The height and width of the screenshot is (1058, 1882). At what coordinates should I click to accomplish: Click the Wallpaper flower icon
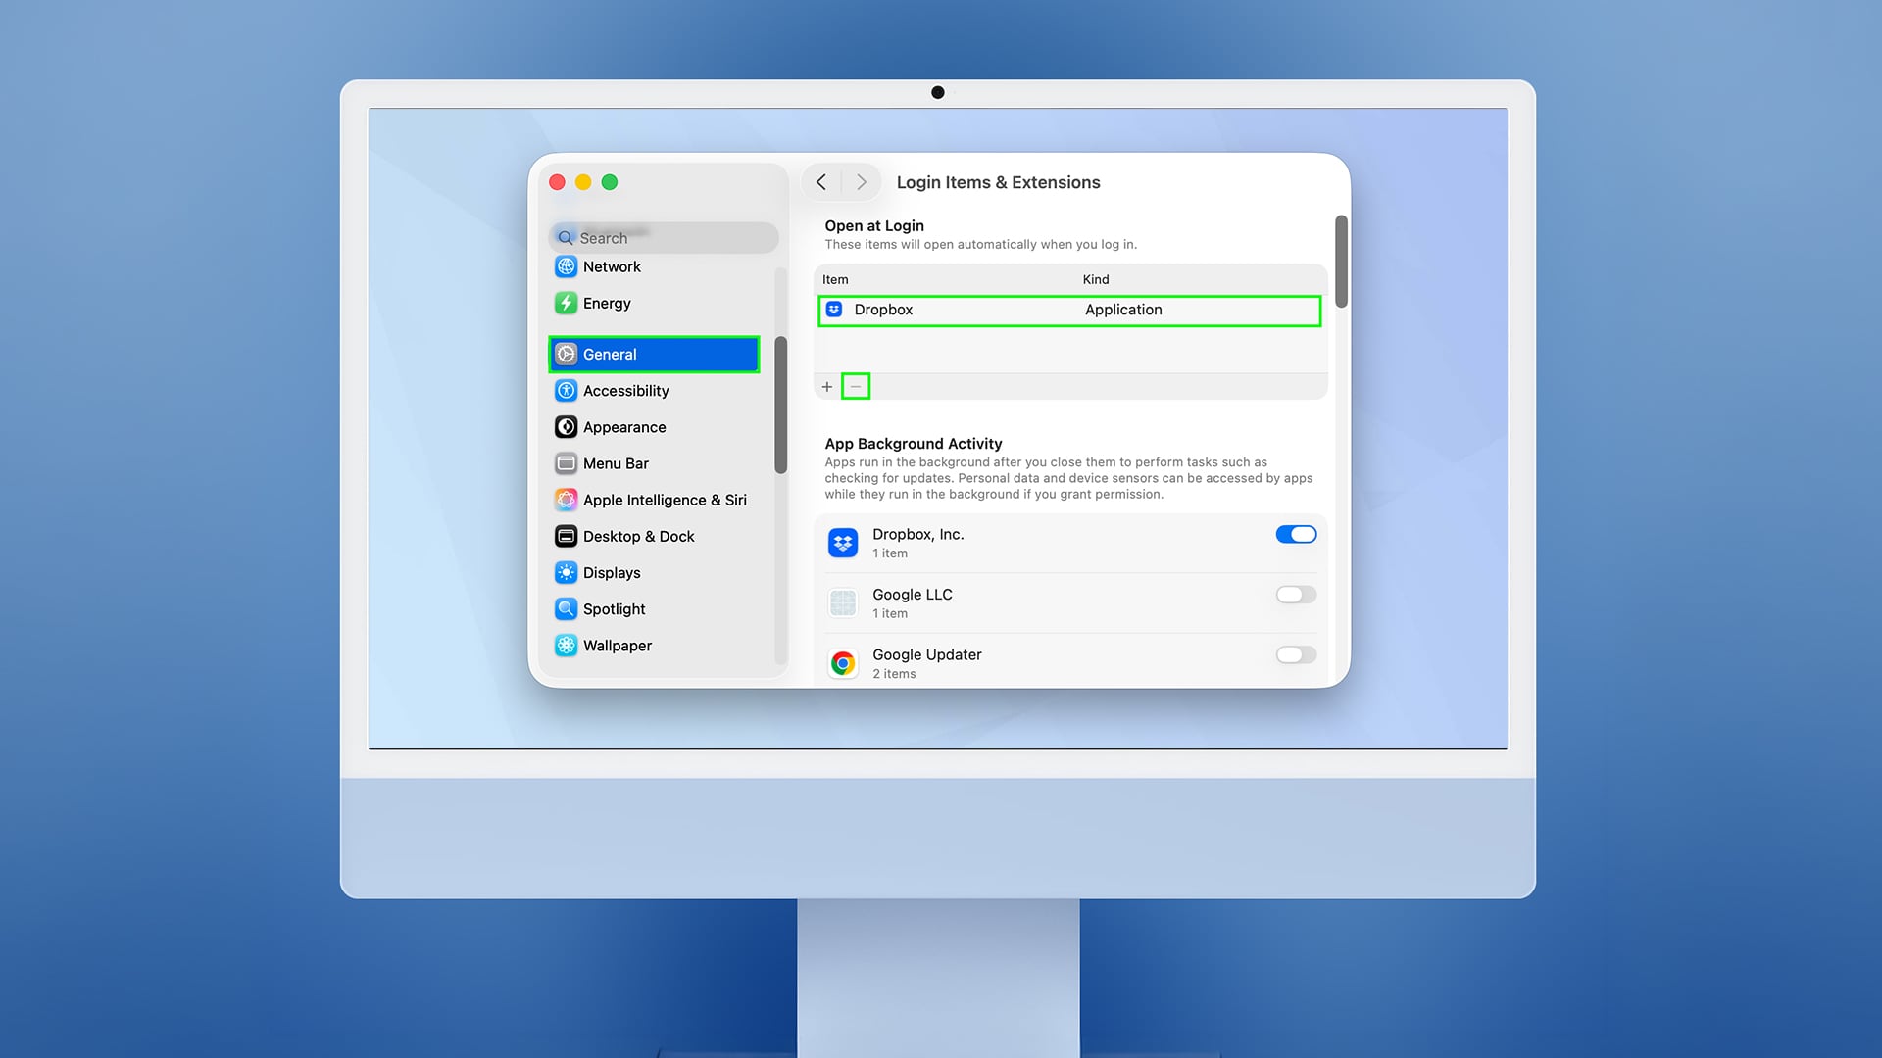click(x=566, y=645)
